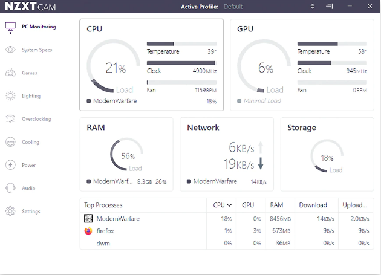Click the Settings gear icon
The width and height of the screenshot is (381, 275).
click(x=10, y=212)
